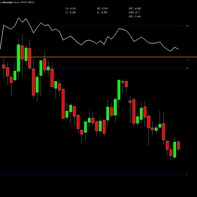Click the "Charts NYSE AMCR" chart title
Image resolution: width=197 pixels, height=197 pixels.
pos(24,2)
